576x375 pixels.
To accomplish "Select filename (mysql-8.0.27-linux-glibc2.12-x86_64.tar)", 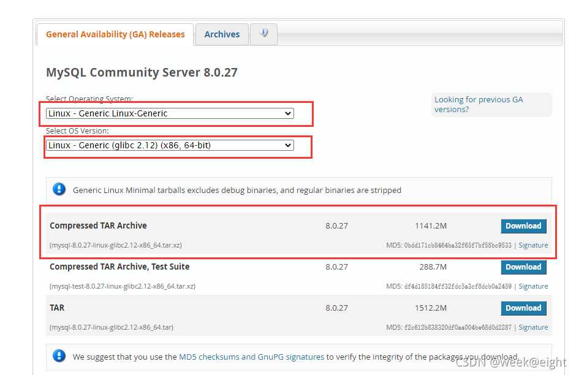I will [x=112, y=328].
